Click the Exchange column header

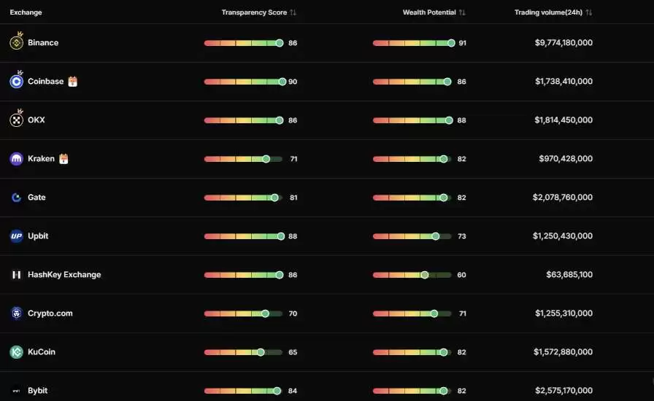[x=26, y=12]
